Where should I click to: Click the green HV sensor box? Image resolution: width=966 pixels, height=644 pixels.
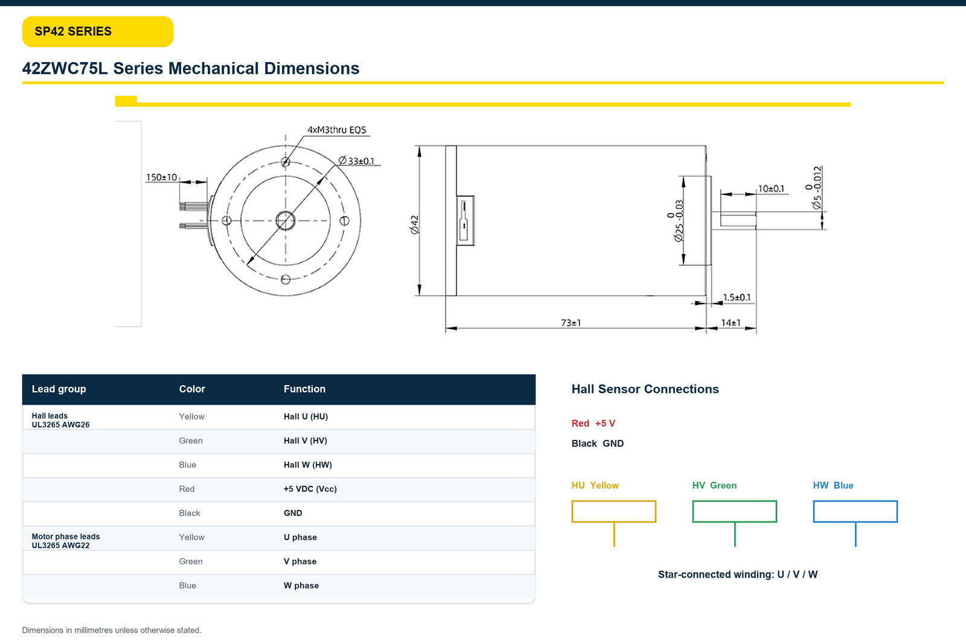pos(735,511)
